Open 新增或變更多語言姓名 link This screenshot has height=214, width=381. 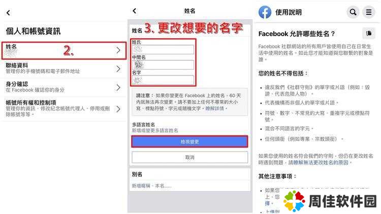point(155,130)
